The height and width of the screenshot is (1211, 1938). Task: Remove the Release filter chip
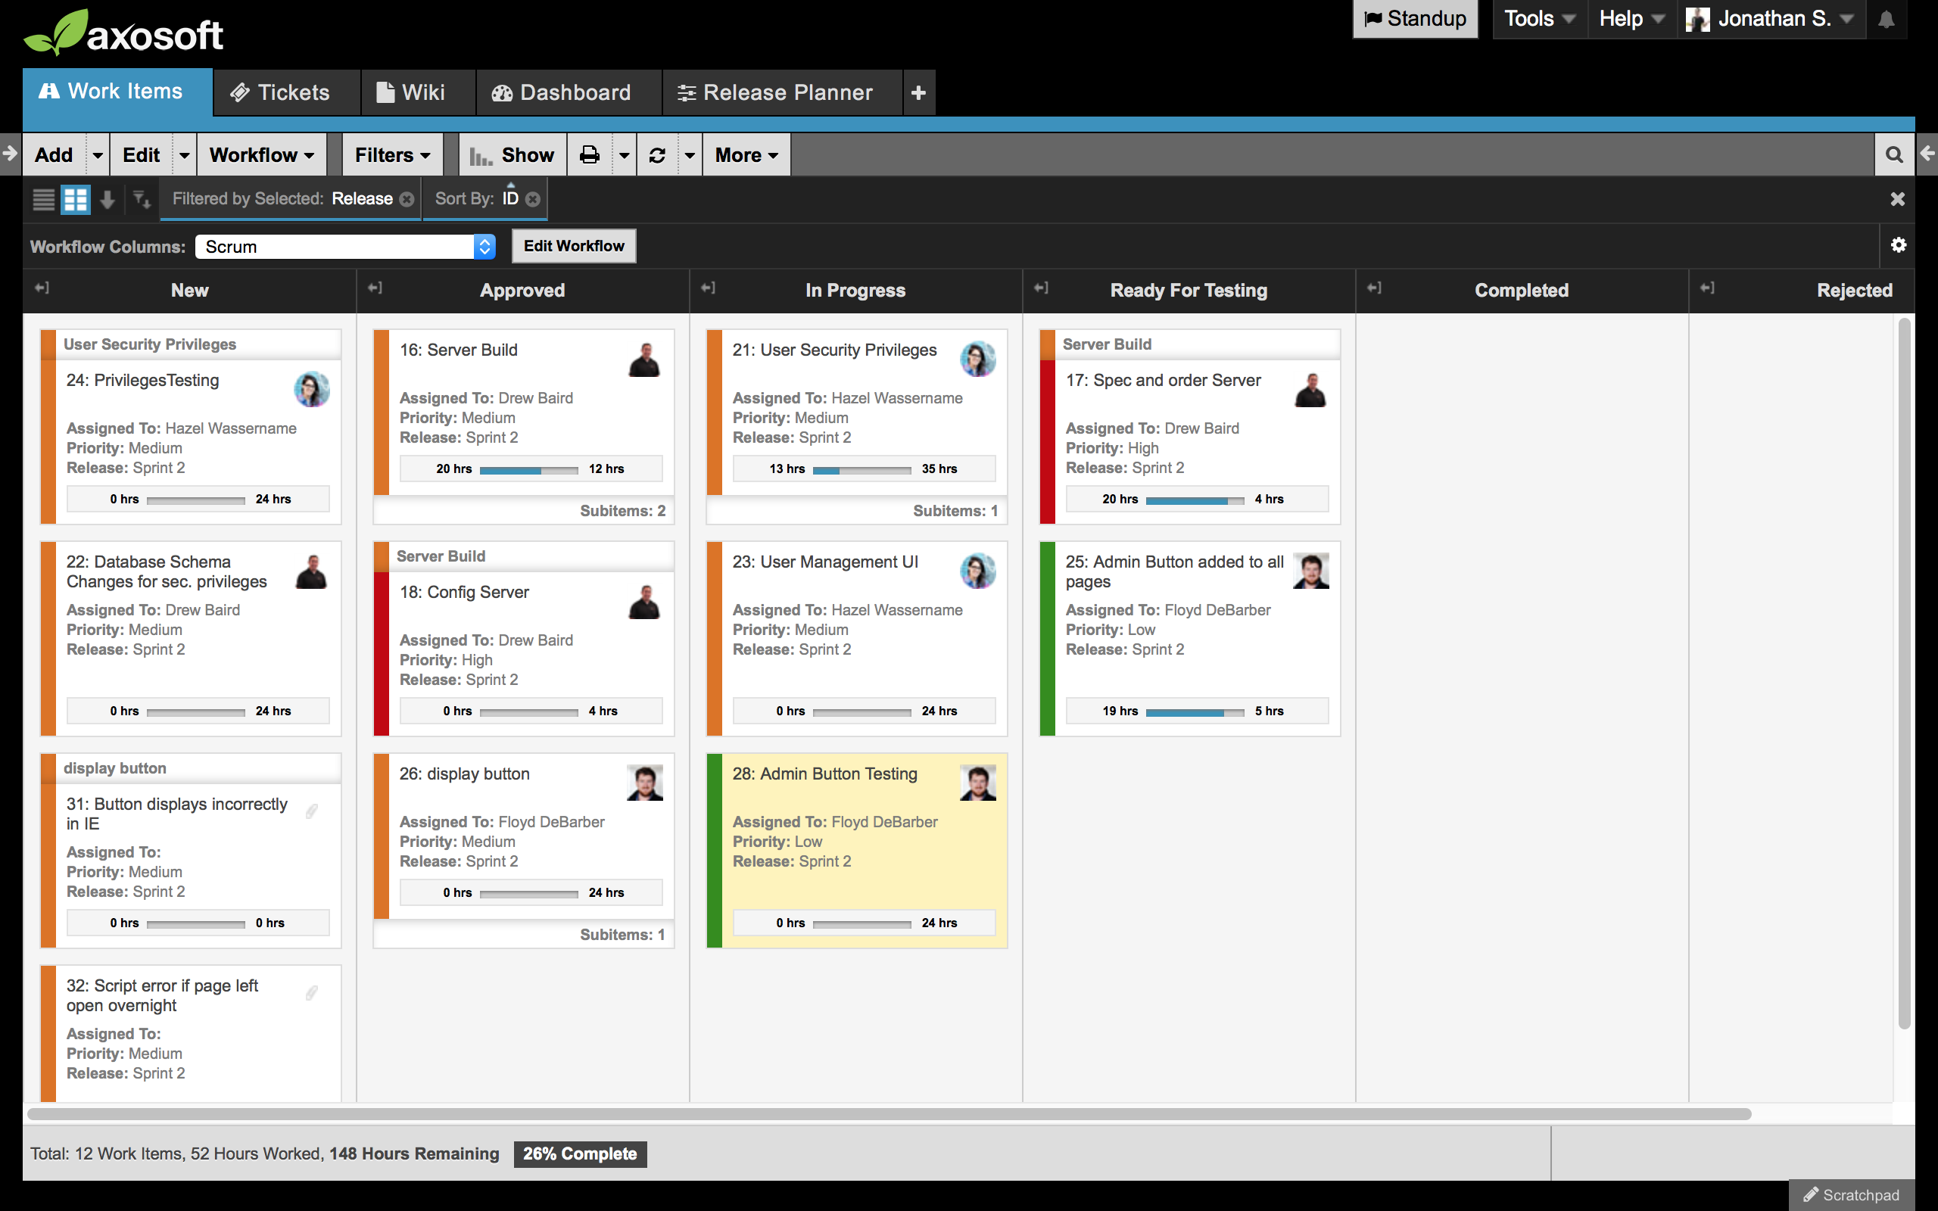point(407,198)
